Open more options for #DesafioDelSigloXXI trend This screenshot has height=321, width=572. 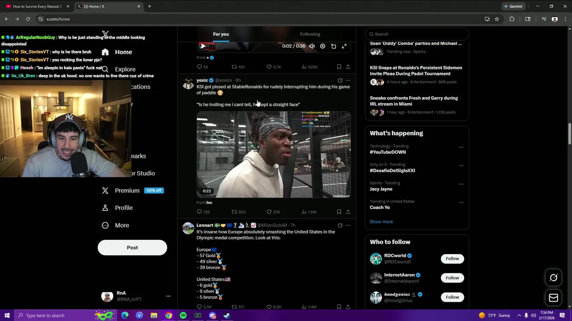coord(461,165)
